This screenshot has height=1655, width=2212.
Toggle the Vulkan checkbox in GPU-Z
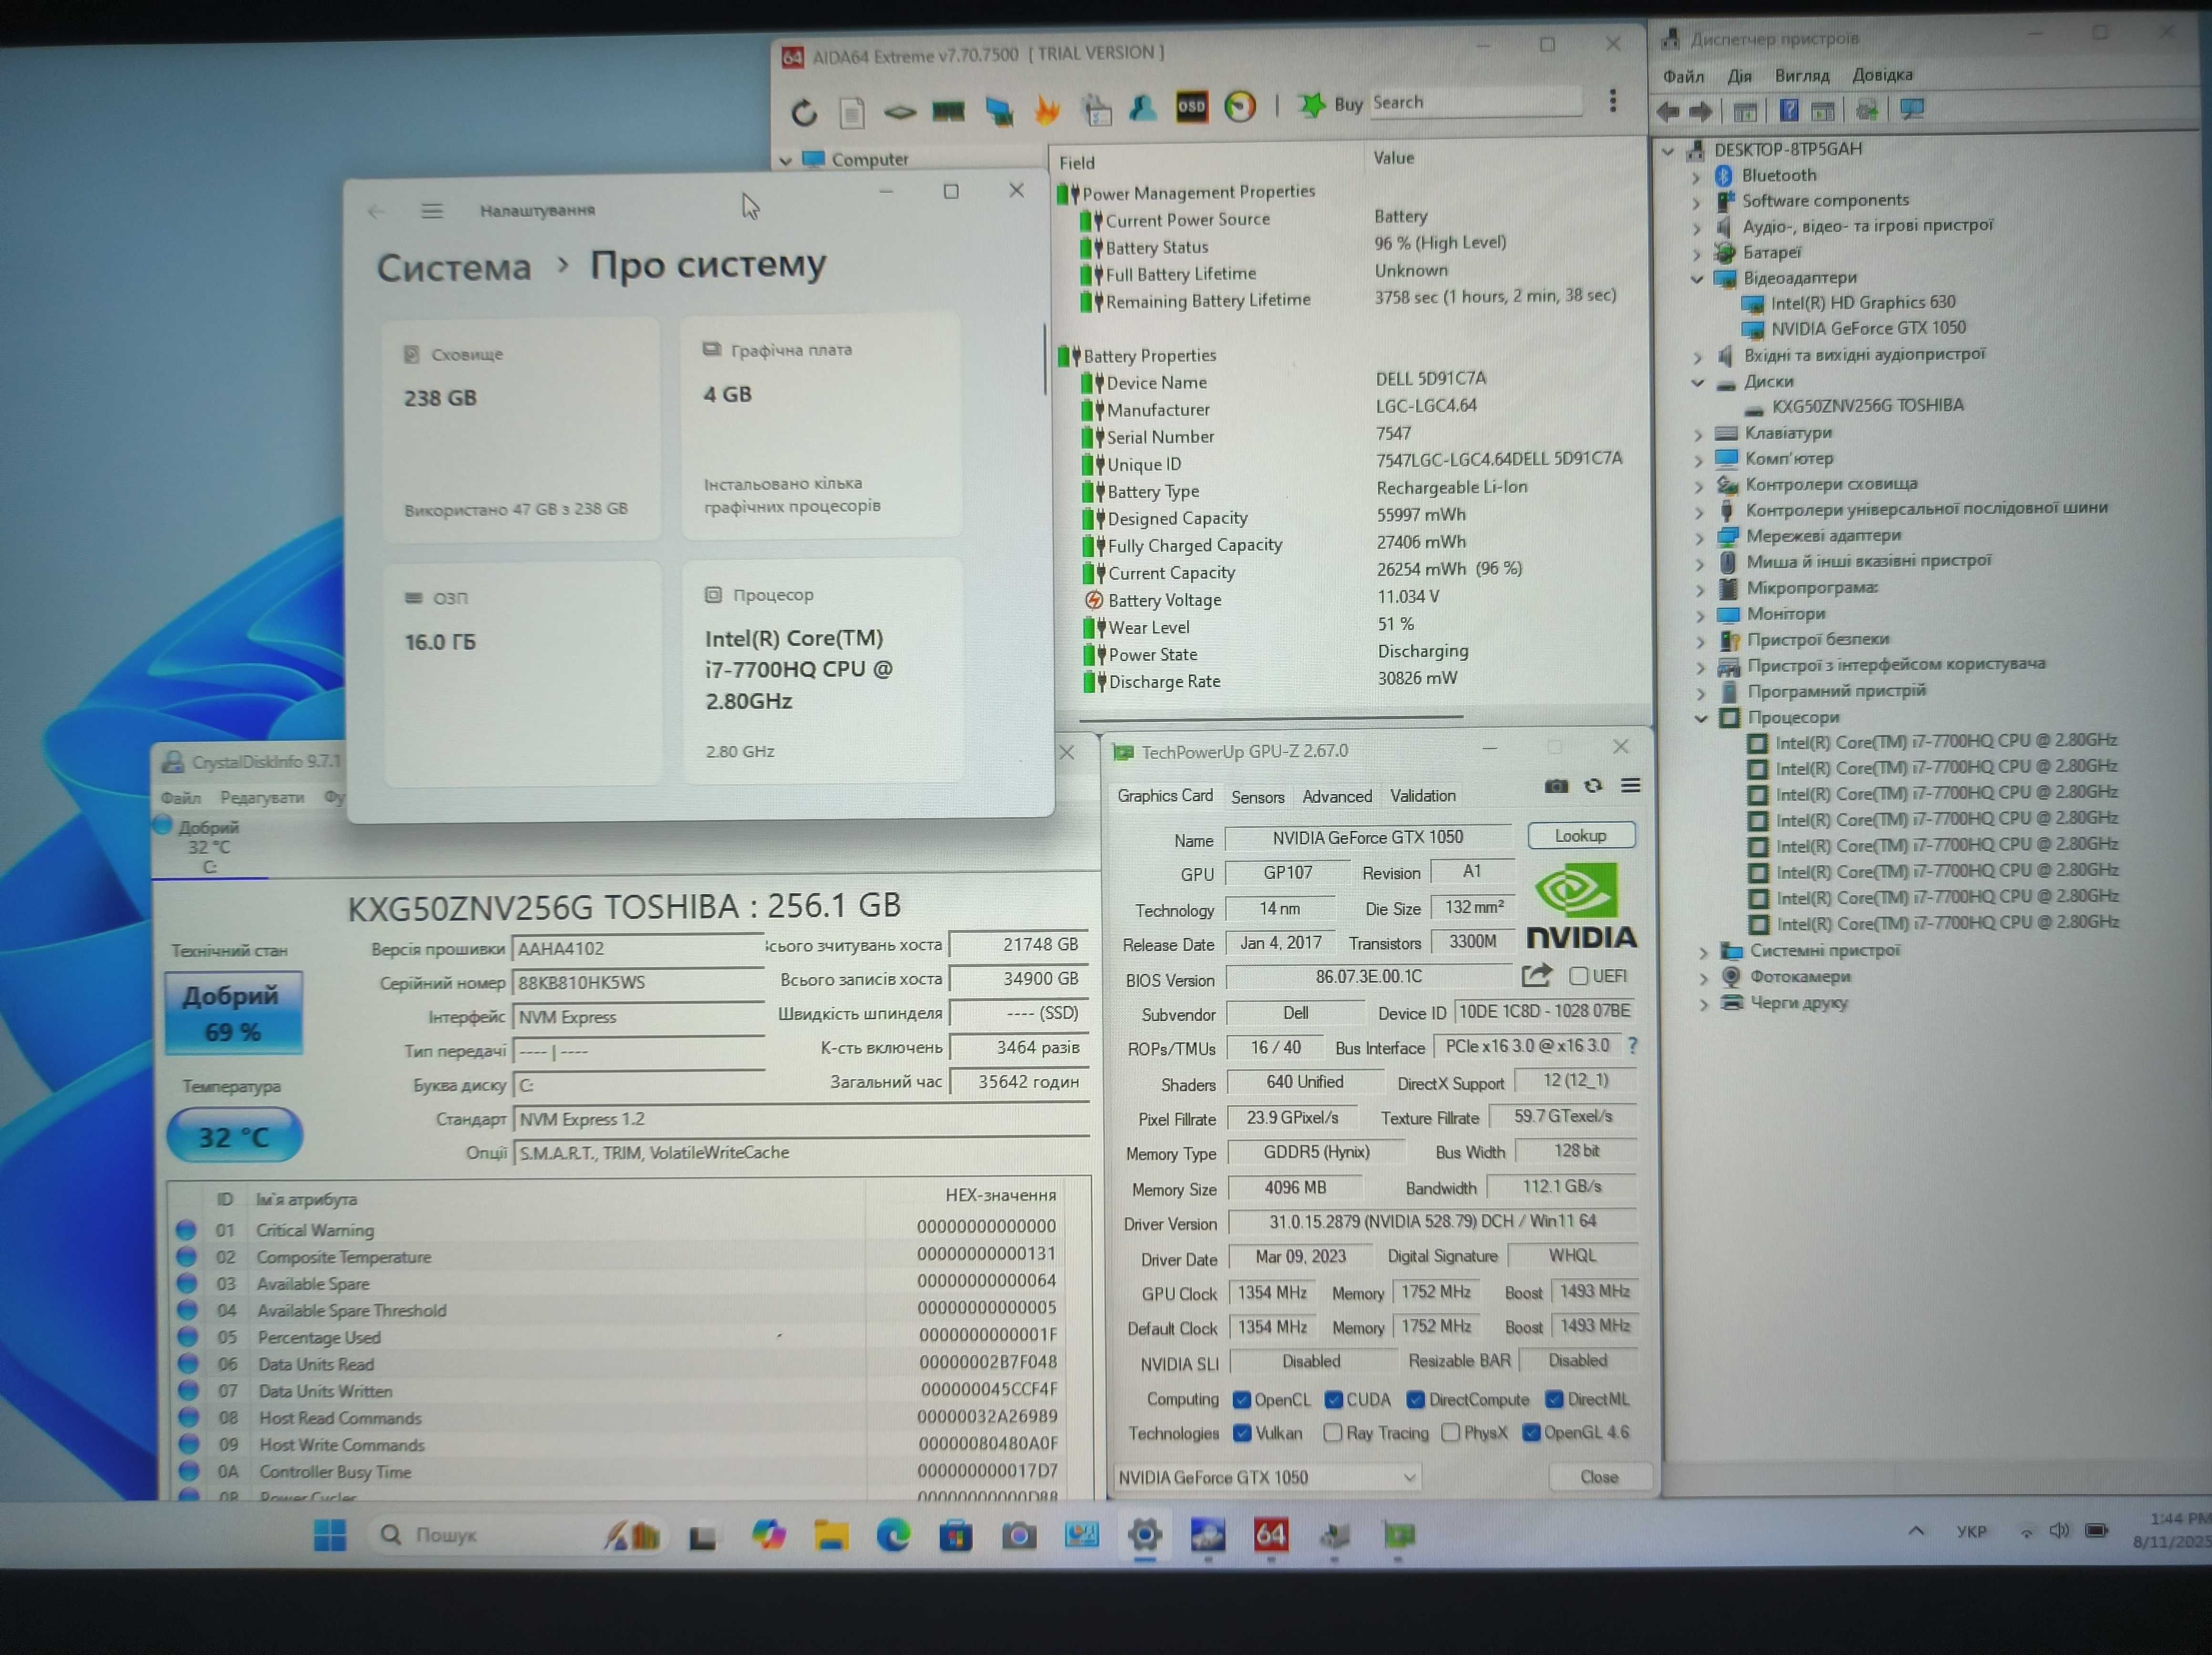pos(1242,1434)
